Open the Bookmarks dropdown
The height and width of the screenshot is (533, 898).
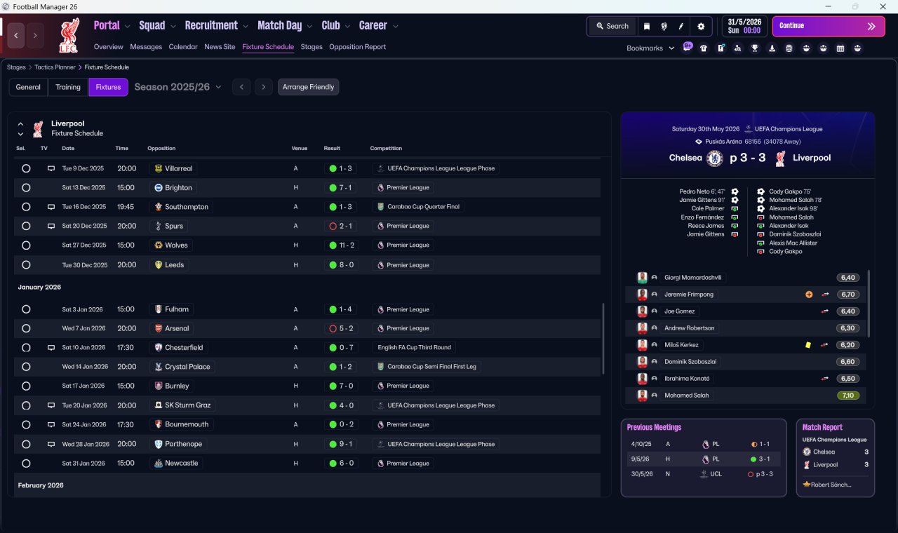[x=650, y=48]
